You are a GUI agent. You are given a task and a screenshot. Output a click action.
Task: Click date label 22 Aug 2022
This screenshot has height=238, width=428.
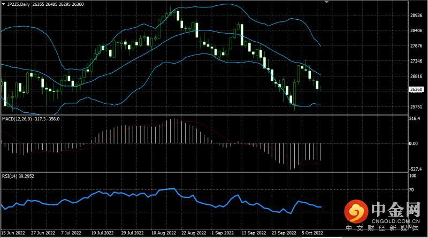point(194,233)
